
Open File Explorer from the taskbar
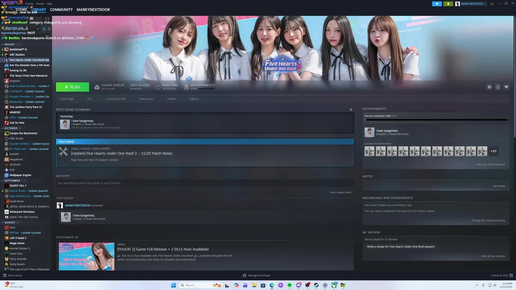click(254, 285)
